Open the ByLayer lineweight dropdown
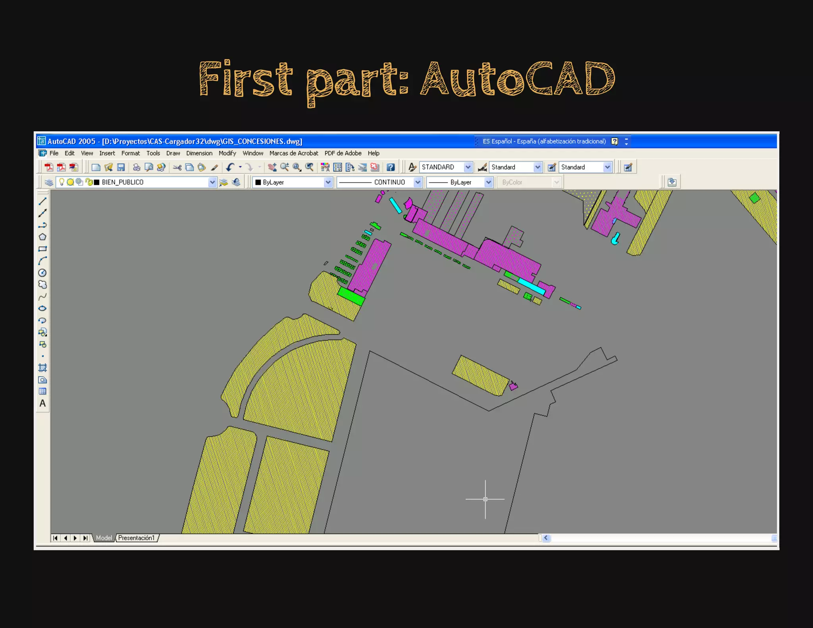Screen dimensions: 813x628 coord(489,182)
